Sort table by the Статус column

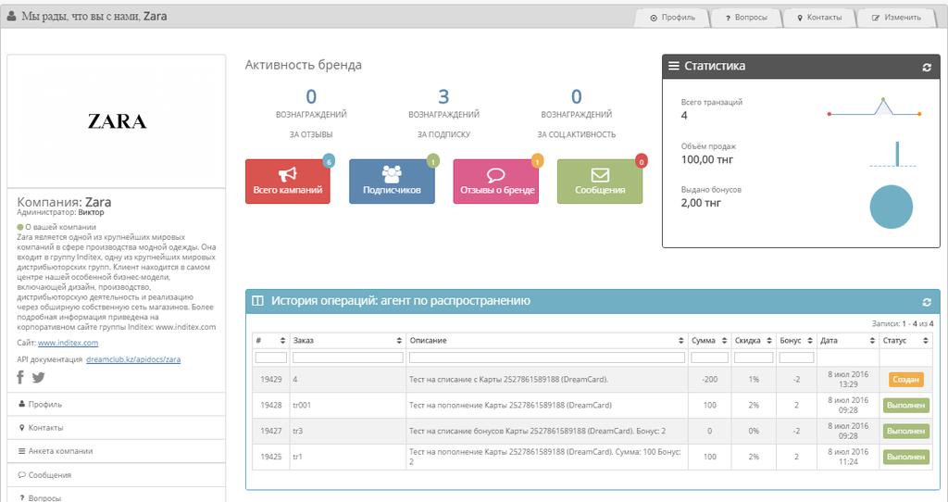(x=905, y=341)
